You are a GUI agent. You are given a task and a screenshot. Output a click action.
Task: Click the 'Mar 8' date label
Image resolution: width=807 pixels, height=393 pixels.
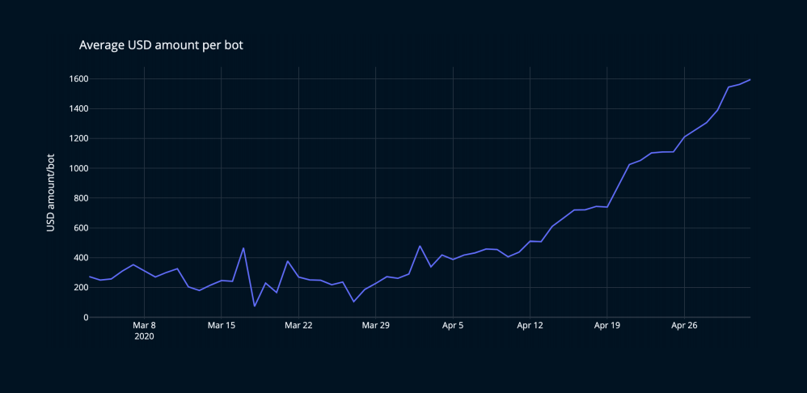(144, 326)
